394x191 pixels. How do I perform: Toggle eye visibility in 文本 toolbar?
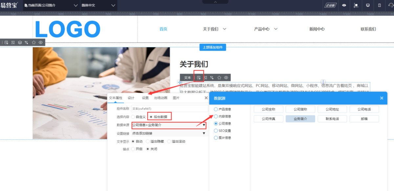click(x=226, y=78)
